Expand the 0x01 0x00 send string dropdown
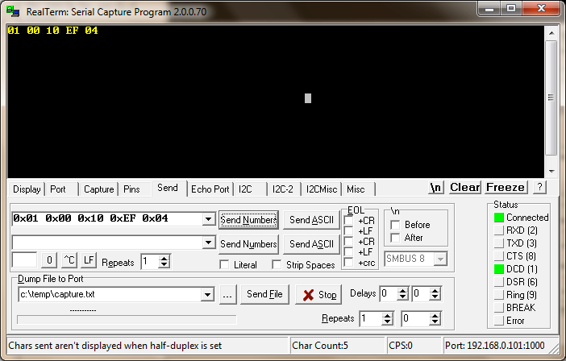Viewport: 566px width, 361px height. pyautogui.click(x=208, y=219)
